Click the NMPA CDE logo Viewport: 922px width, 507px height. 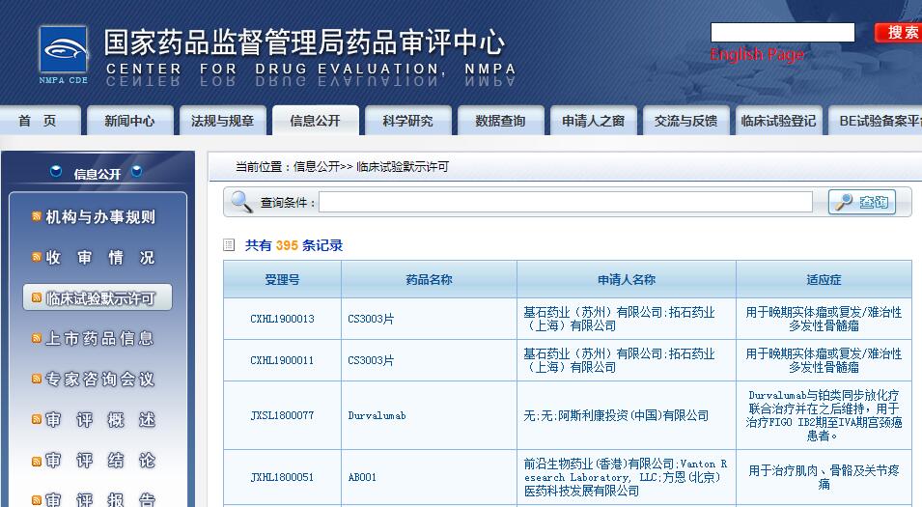pyautogui.click(x=64, y=55)
